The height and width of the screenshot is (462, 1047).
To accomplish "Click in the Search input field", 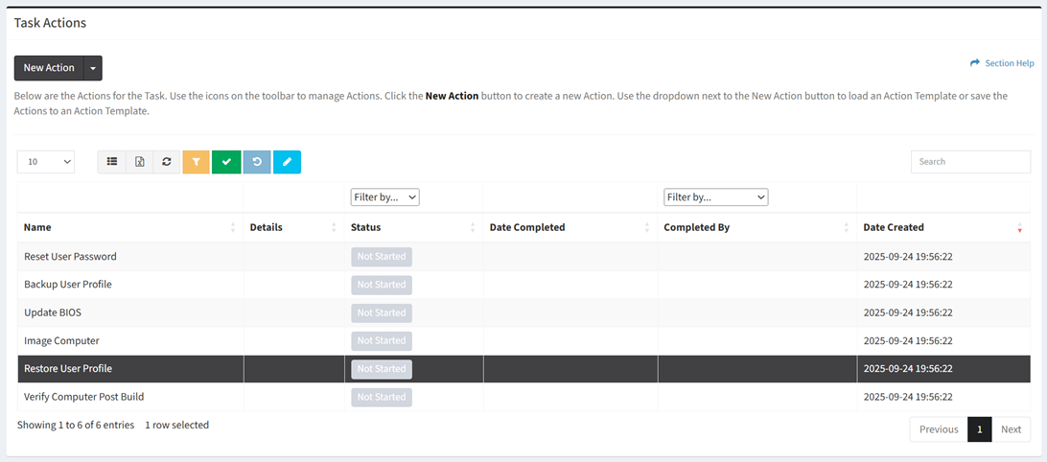I will coord(970,162).
